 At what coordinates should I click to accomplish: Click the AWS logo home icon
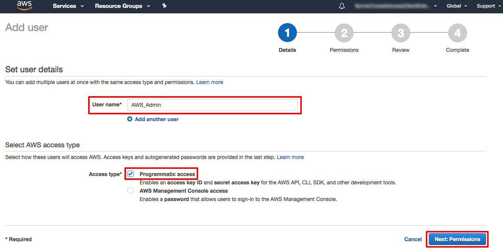tap(24, 6)
